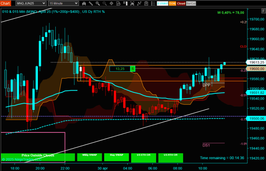Click the DS1 support label
The width and height of the screenshot is (266, 171).
click(x=206, y=145)
